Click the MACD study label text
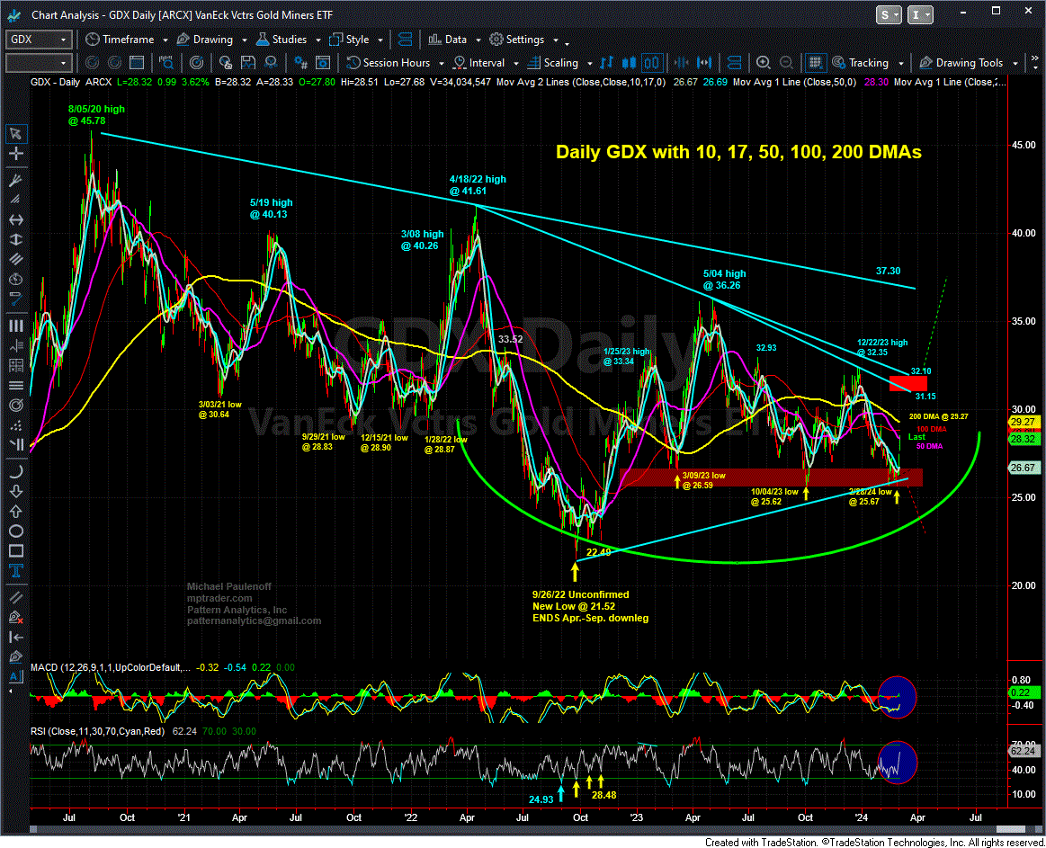Image resolution: width=1046 pixels, height=848 pixels. pos(110,668)
